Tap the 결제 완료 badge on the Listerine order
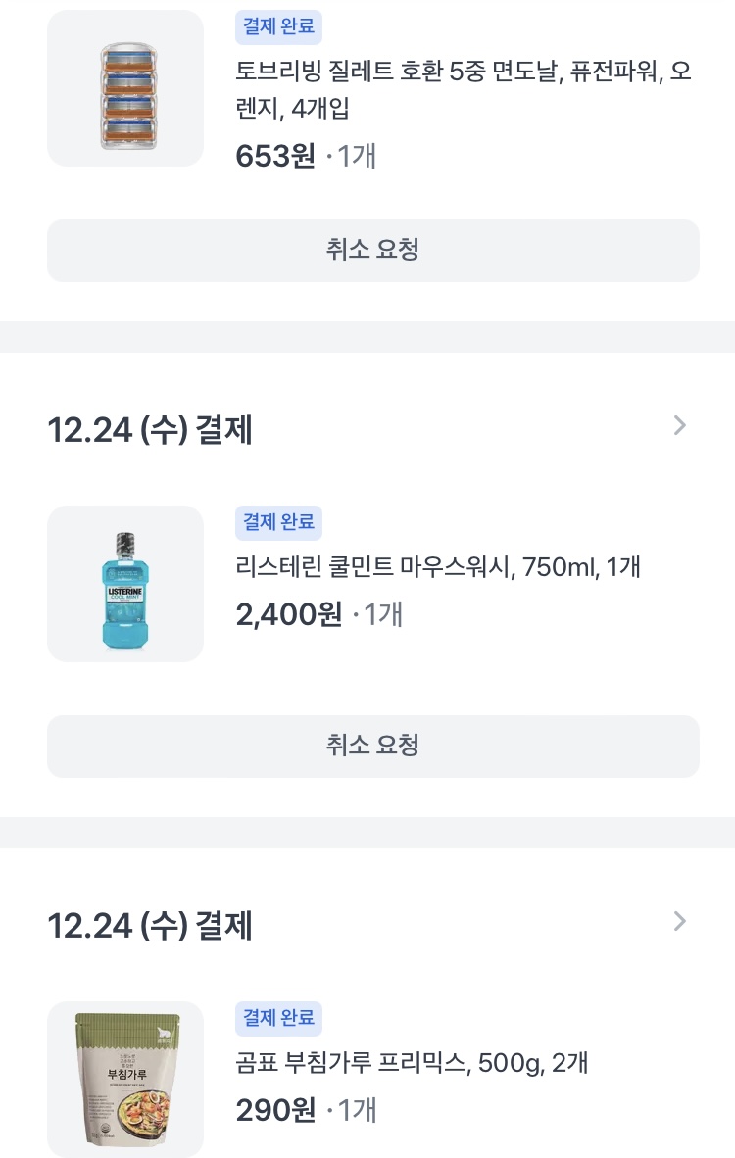The height and width of the screenshot is (1158, 735). coord(278,522)
